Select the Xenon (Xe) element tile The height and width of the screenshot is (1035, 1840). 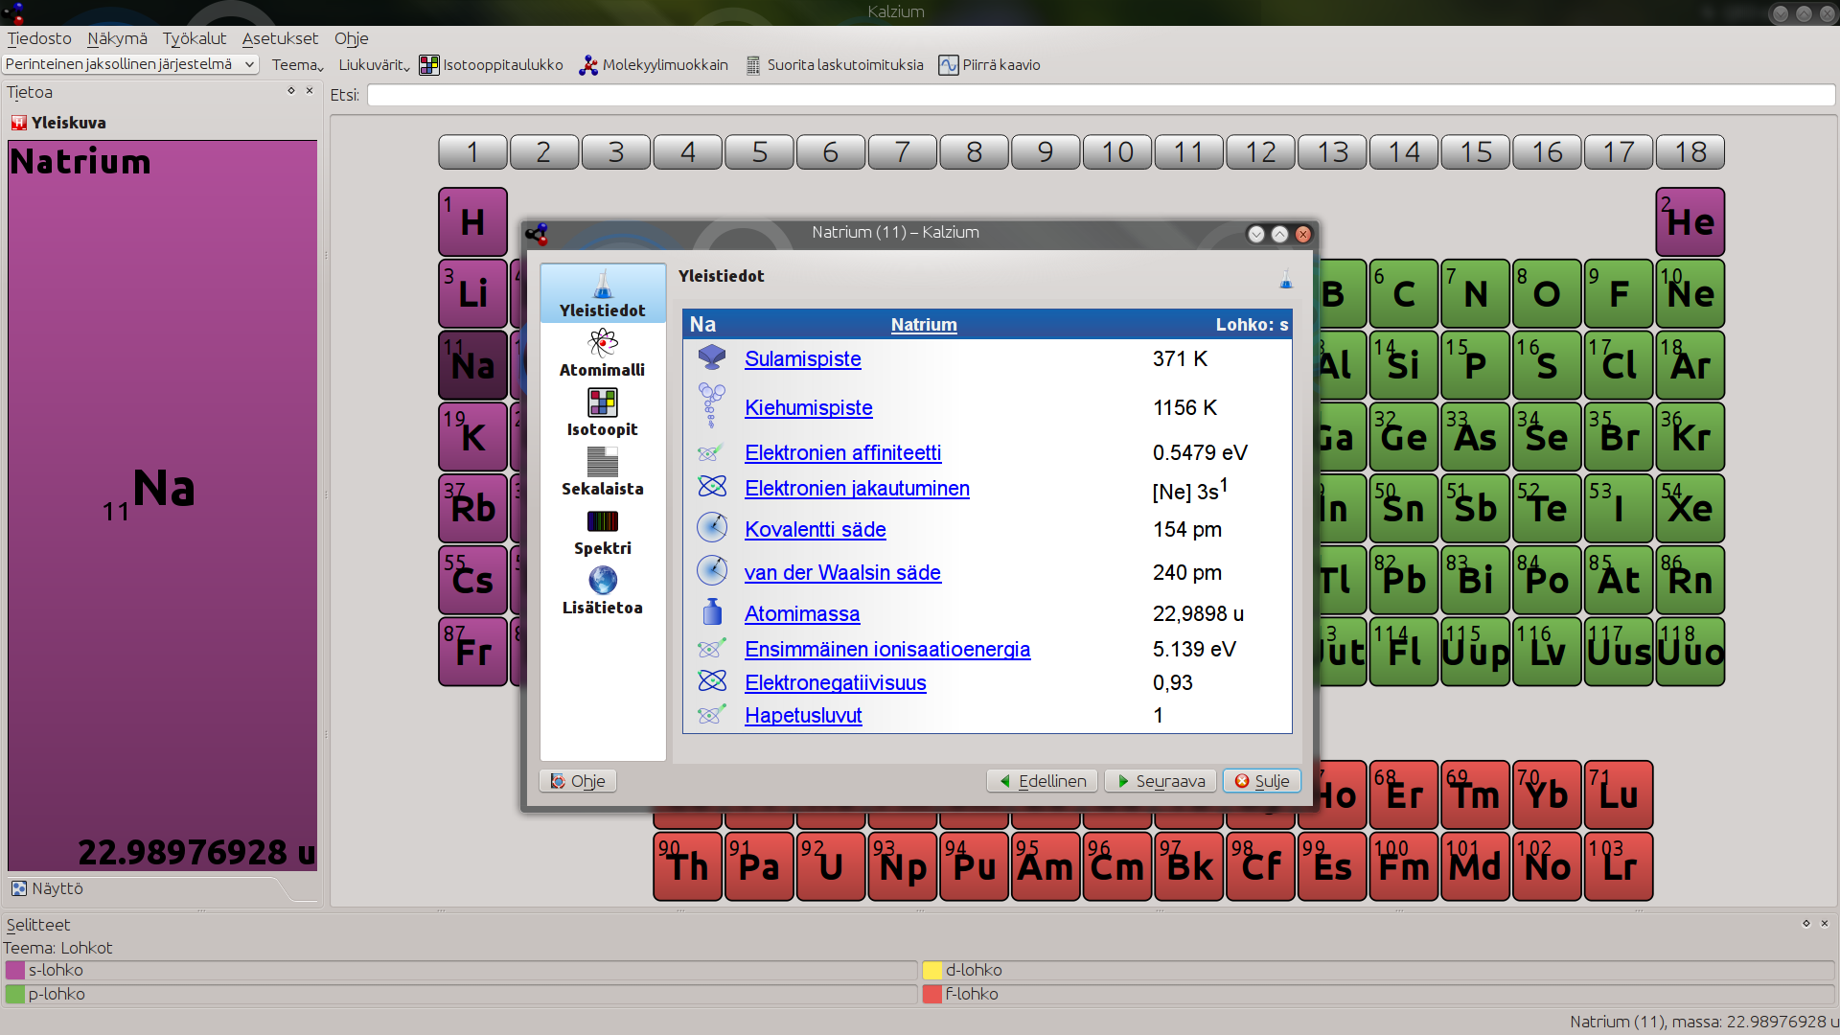(x=1690, y=508)
